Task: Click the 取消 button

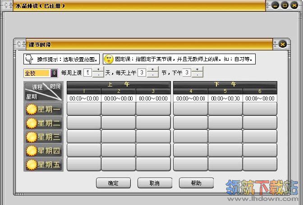Action: pyautogui.click(x=155, y=183)
